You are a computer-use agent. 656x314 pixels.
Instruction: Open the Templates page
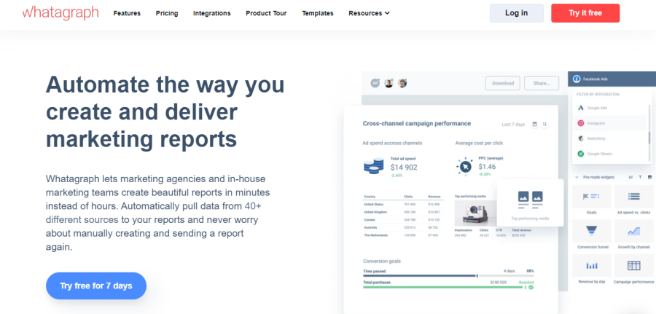click(318, 13)
